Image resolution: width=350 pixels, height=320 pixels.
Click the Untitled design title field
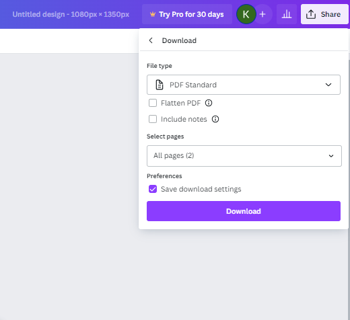(71, 14)
